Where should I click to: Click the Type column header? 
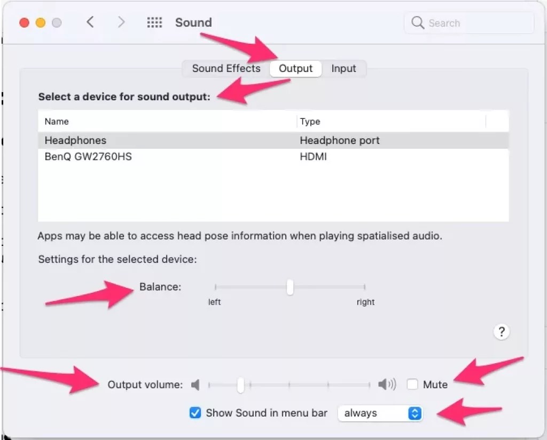pos(310,121)
